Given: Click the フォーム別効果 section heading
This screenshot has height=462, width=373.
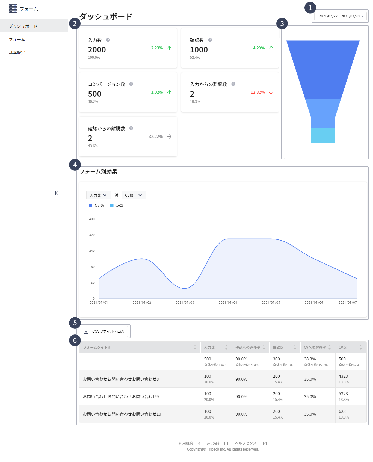Looking at the screenshot, I should (x=98, y=172).
